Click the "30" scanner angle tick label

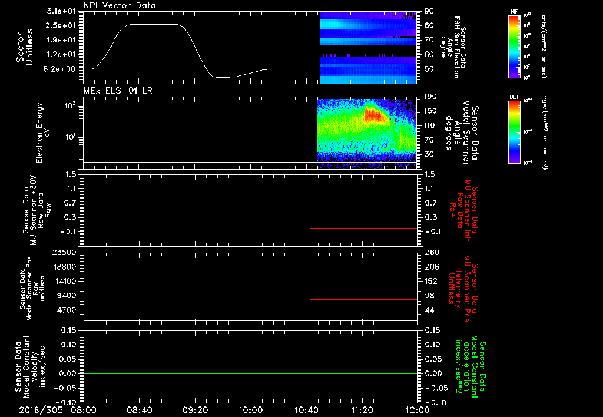click(x=429, y=155)
